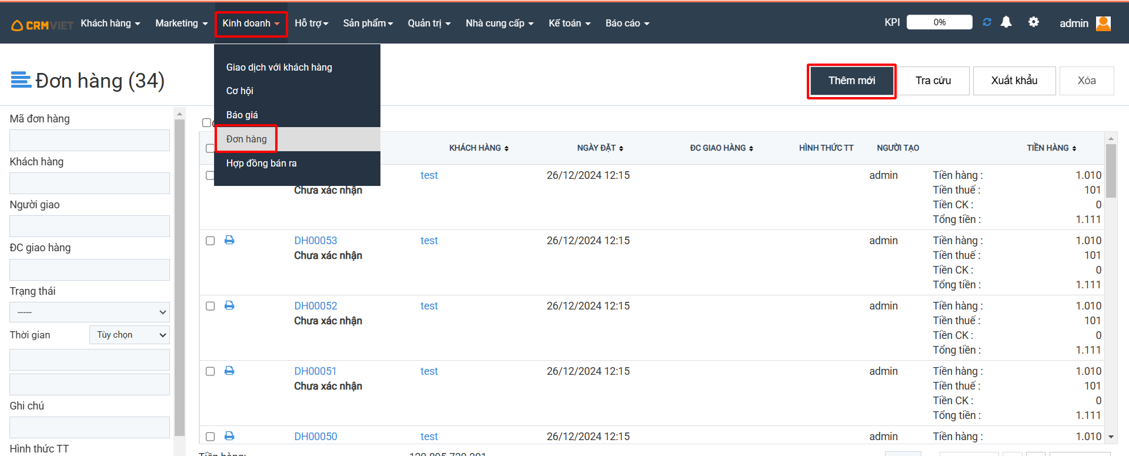Click the admin avatar icon

1104,23
